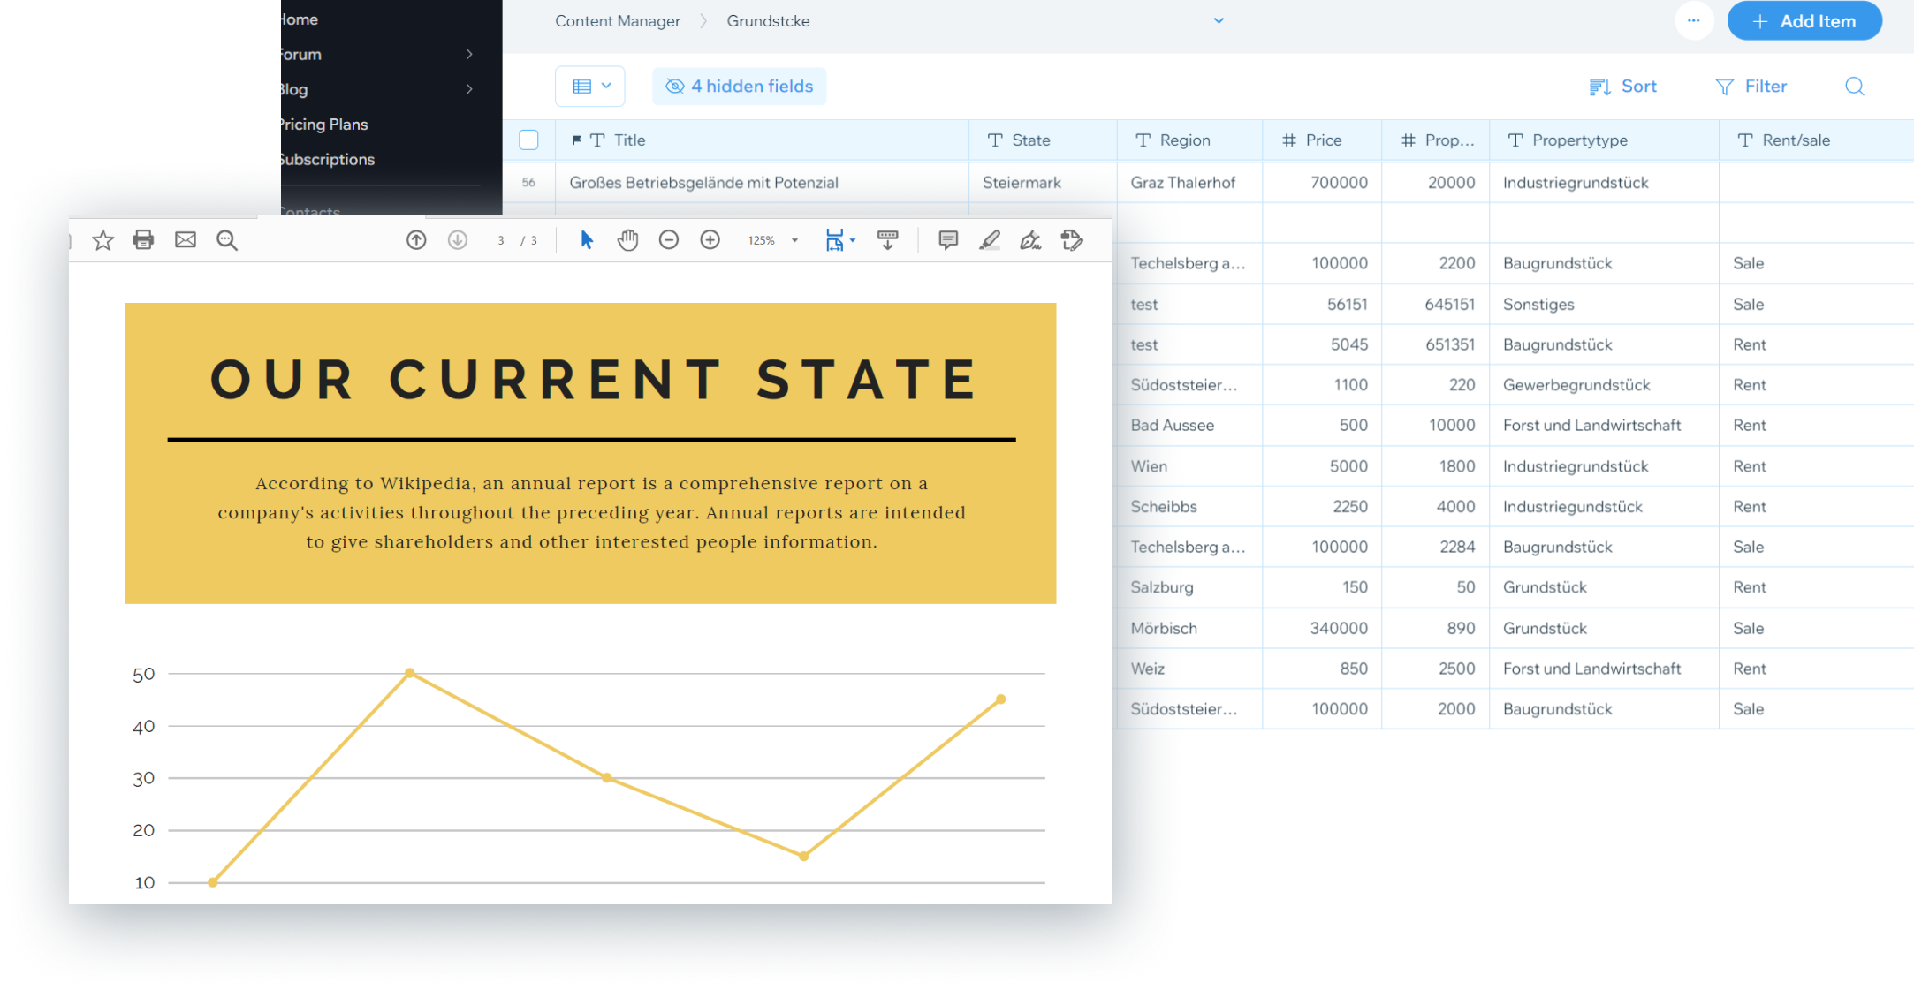The width and height of the screenshot is (1914, 990).
Task: Select Subscriptions in the sidebar
Action: coord(327,159)
